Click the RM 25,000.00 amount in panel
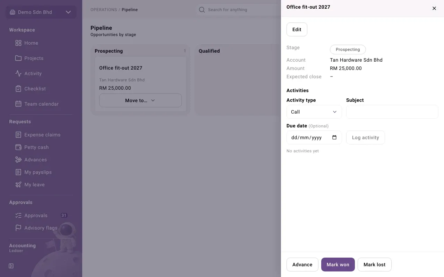Viewport: 444px width, 277px height. (x=346, y=68)
